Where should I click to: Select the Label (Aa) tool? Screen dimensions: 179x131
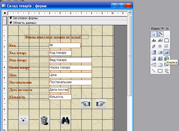click(154, 40)
